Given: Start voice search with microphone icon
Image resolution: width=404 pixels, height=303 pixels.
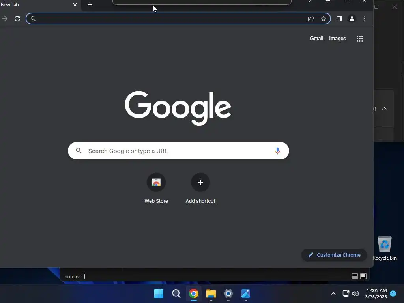Looking at the screenshot, I should (277, 151).
